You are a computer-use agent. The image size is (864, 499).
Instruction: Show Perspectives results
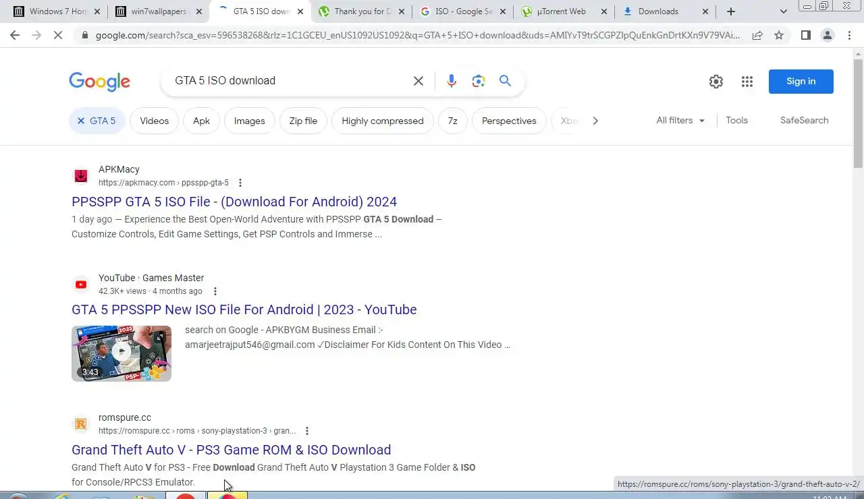[x=509, y=121]
